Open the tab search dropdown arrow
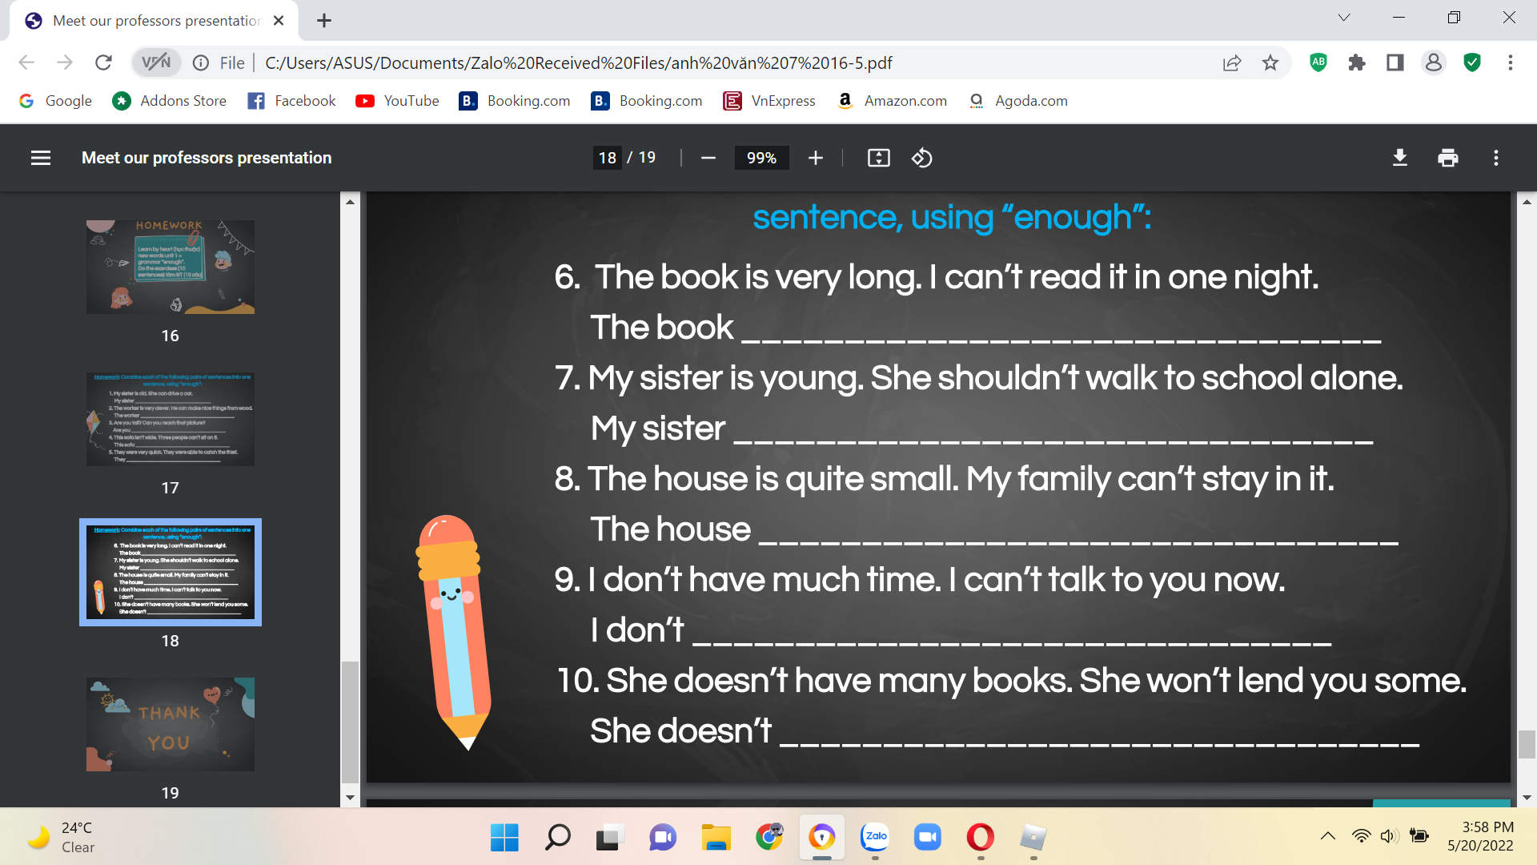Image resolution: width=1537 pixels, height=865 pixels. [x=1344, y=18]
